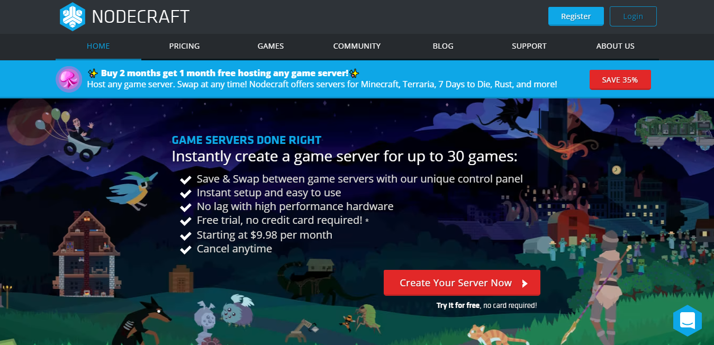Image resolution: width=714 pixels, height=345 pixels.
Task: Click the pink jellyfish promo icon
Action: coord(69,79)
